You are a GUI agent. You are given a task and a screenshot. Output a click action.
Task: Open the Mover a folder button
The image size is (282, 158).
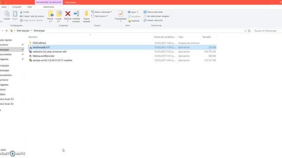point(50,16)
